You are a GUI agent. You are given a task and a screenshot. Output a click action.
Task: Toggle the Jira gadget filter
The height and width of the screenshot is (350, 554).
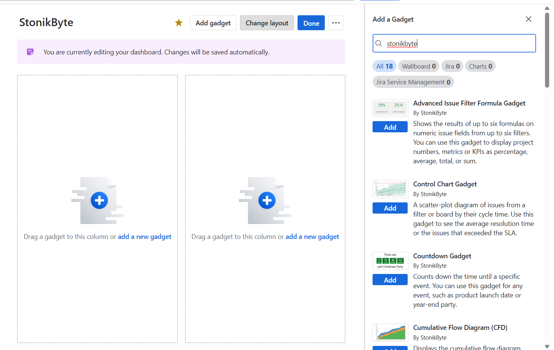pyautogui.click(x=452, y=66)
